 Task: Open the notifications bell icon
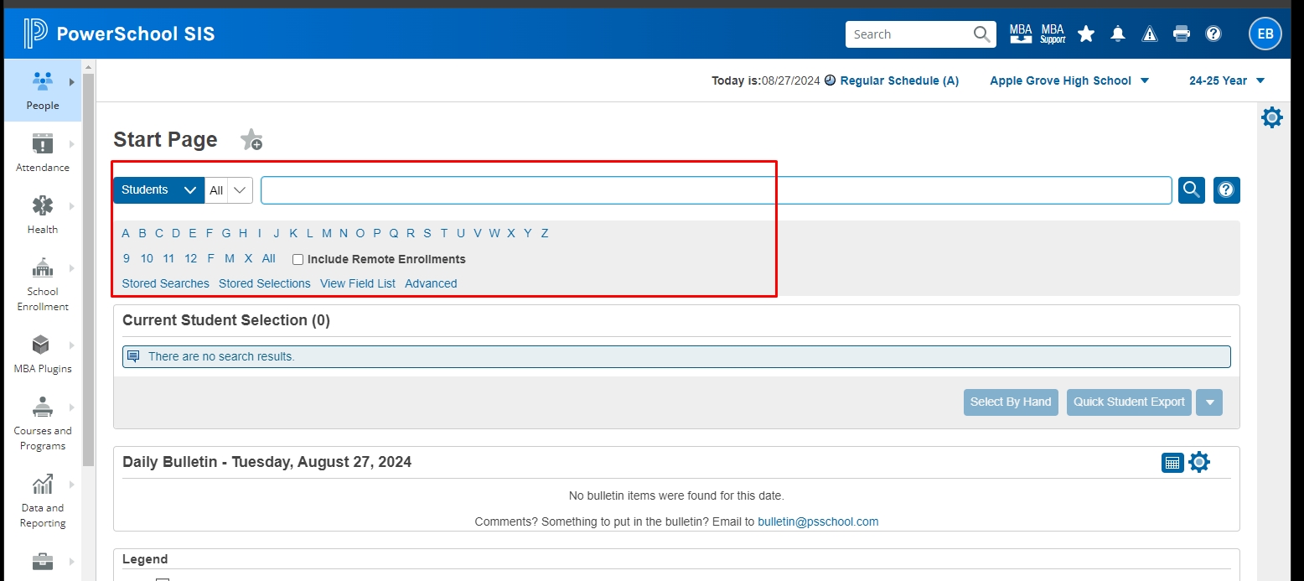1118,34
